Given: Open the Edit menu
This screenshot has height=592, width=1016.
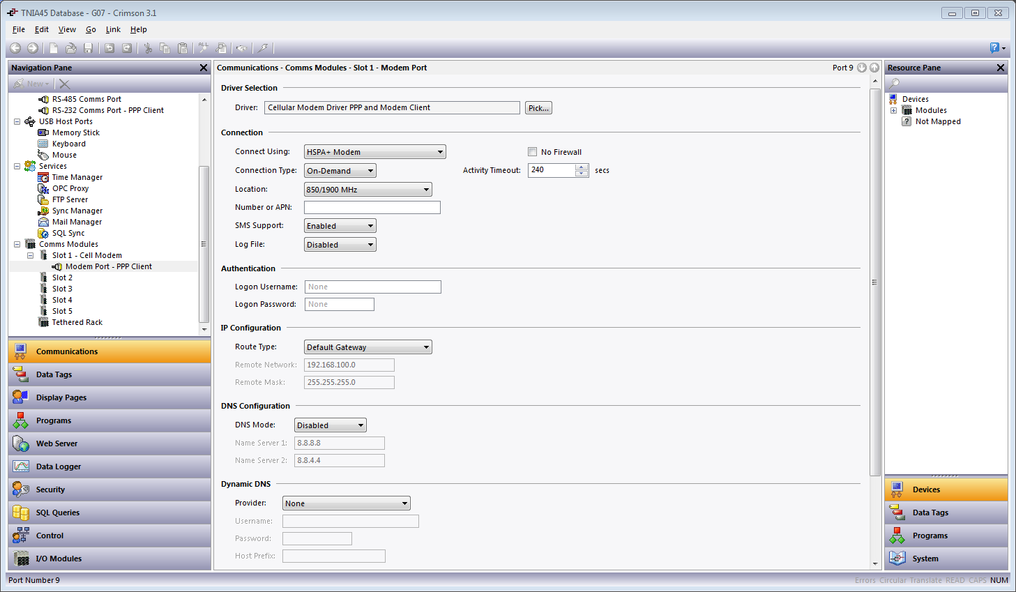Looking at the screenshot, I should [x=42, y=29].
